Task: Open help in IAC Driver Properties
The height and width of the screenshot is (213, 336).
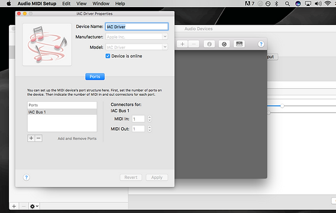Action: pos(27,177)
